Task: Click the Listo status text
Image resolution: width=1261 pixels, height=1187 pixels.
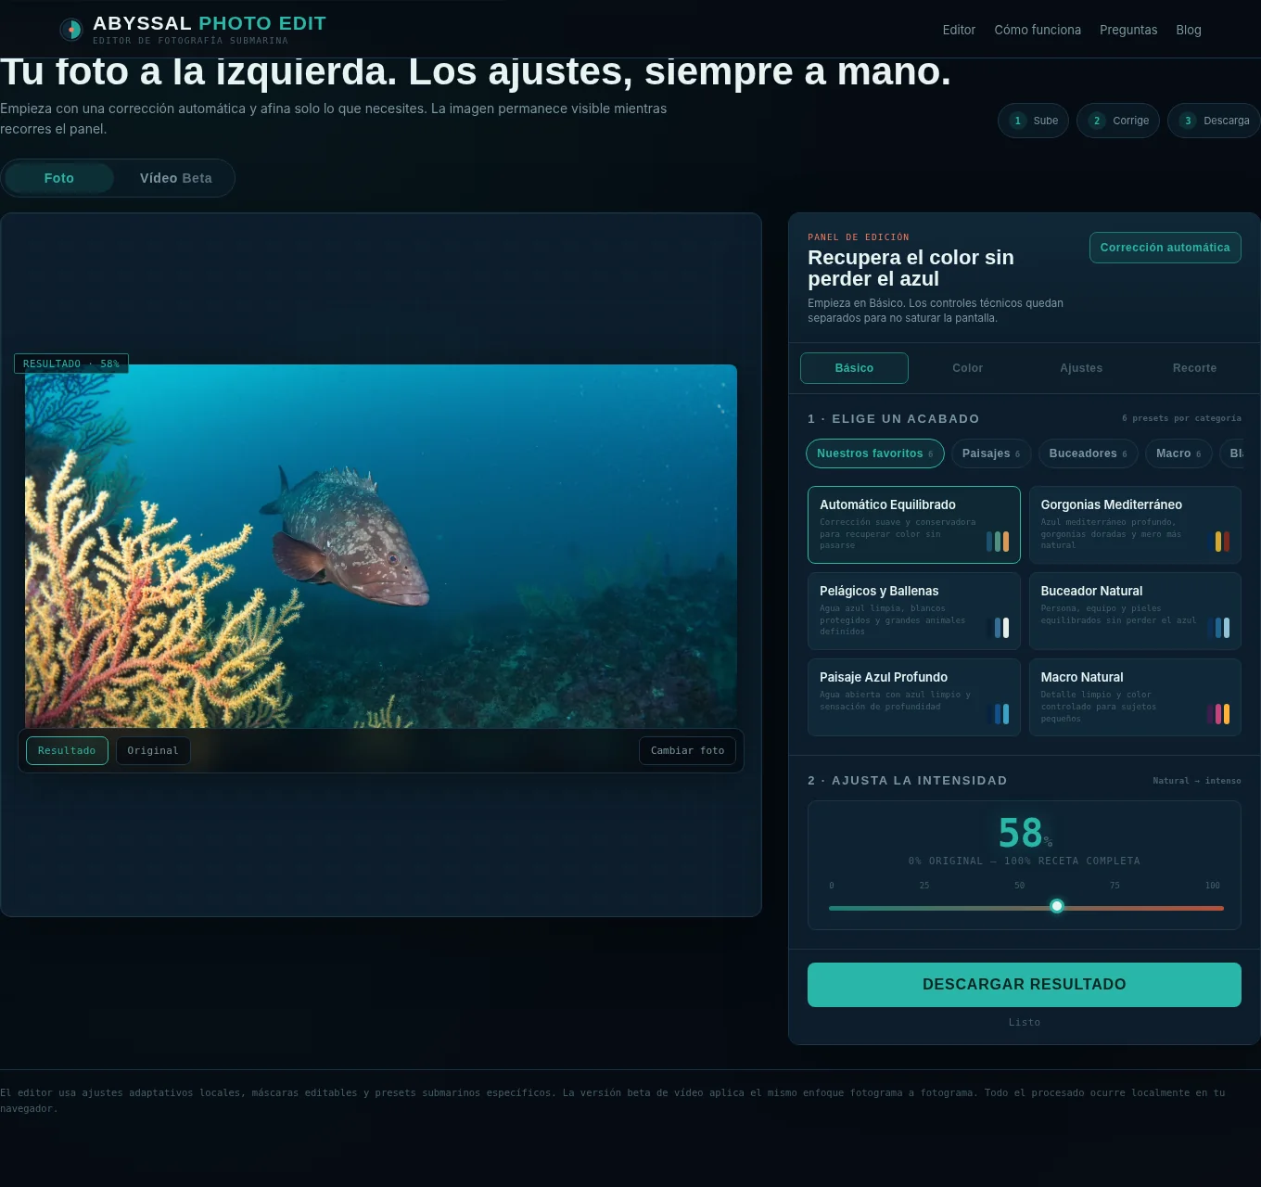Action: (x=1025, y=1022)
